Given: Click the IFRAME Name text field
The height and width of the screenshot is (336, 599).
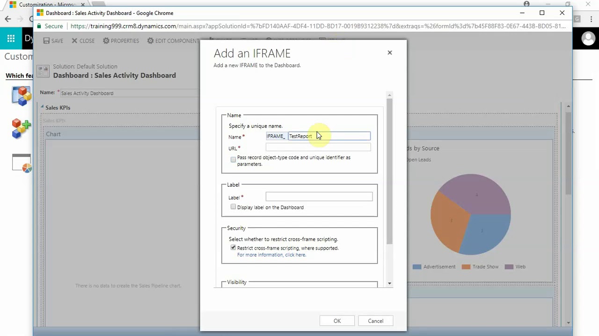Looking at the screenshot, I should coord(329,136).
